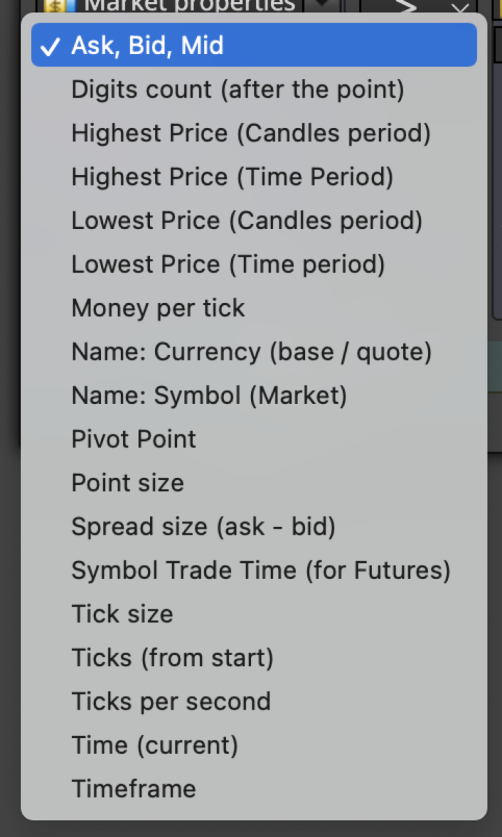Select the Timeframe entry
502x837 pixels.
point(254,788)
